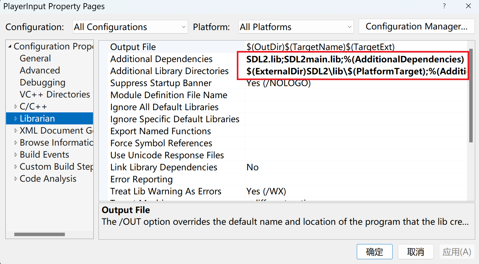Select the Treat Lib Warning As Errors row
This screenshot has width=479, height=264.
(166, 192)
